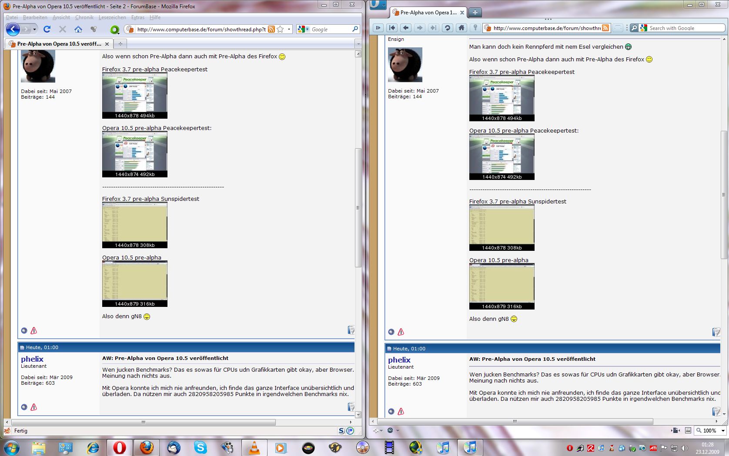Open the Extras menu
The width and height of the screenshot is (729, 456).
138,17
